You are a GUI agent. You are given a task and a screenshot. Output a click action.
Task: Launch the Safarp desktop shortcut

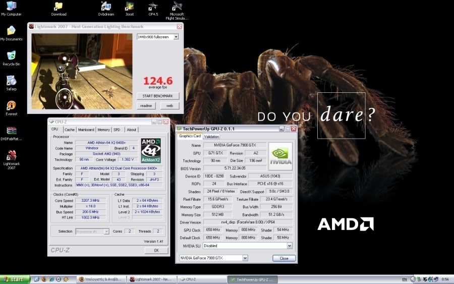point(11,83)
